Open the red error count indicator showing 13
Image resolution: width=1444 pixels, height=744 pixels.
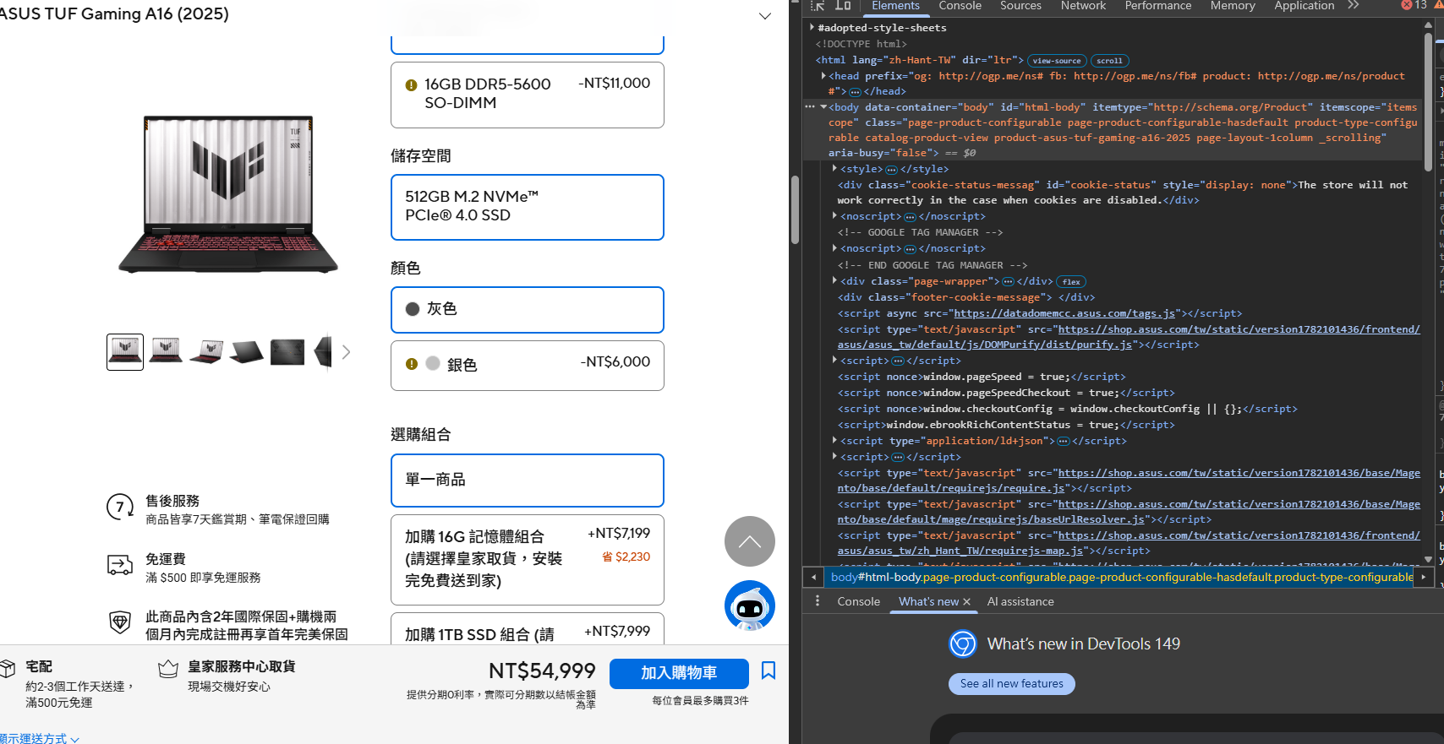1414,5
